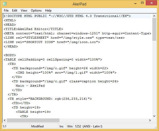
Task: Close the AkelPad window
Action: tap(151, 3)
